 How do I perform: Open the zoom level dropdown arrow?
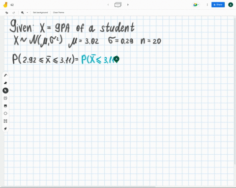(x=27, y=13)
